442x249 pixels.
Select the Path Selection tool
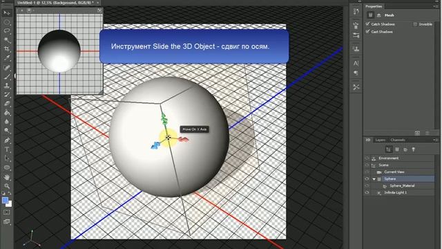(7, 158)
